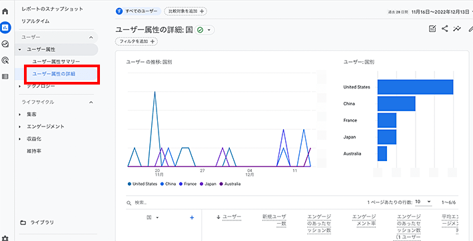Open the 国 dimension dropdown
473x241 pixels.
pos(157,218)
